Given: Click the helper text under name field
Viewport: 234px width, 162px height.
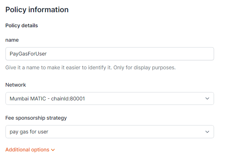Looking at the screenshot, I should click(90, 68).
